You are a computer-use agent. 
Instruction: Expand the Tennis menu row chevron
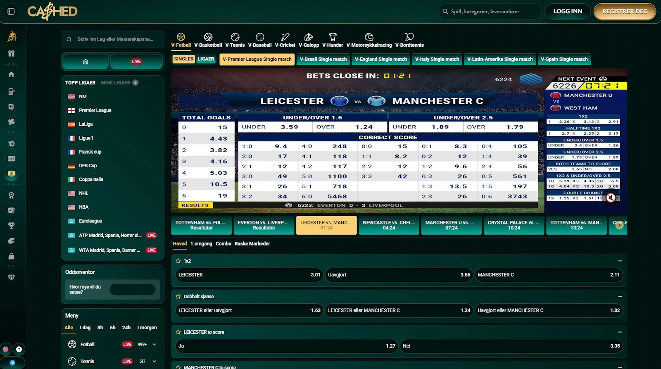coord(155,362)
